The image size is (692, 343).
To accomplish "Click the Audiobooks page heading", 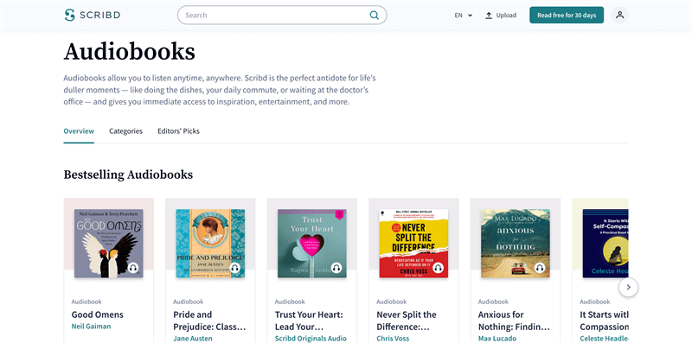I will (129, 52).
